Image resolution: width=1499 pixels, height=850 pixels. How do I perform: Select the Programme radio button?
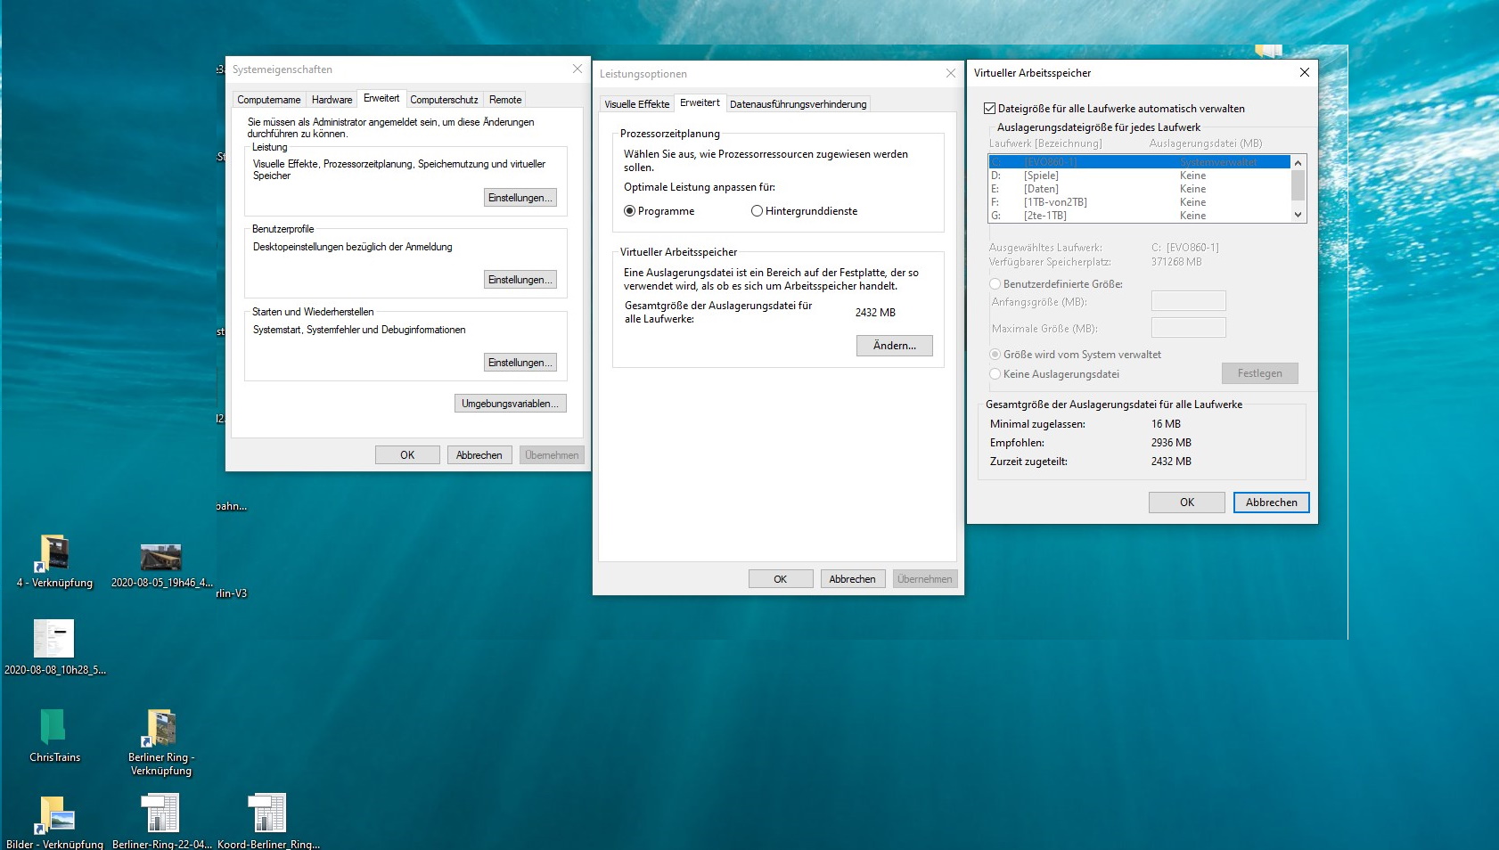(630, 211)
